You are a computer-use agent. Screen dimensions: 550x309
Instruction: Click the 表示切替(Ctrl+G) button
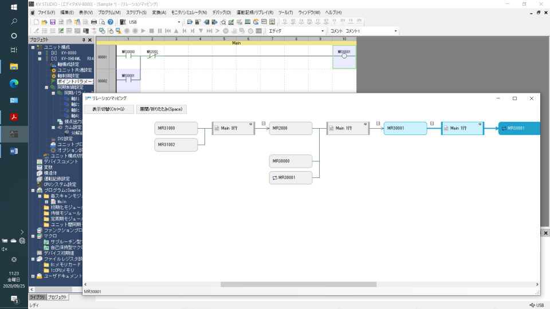pyautogui.click(x=108, y=109)
